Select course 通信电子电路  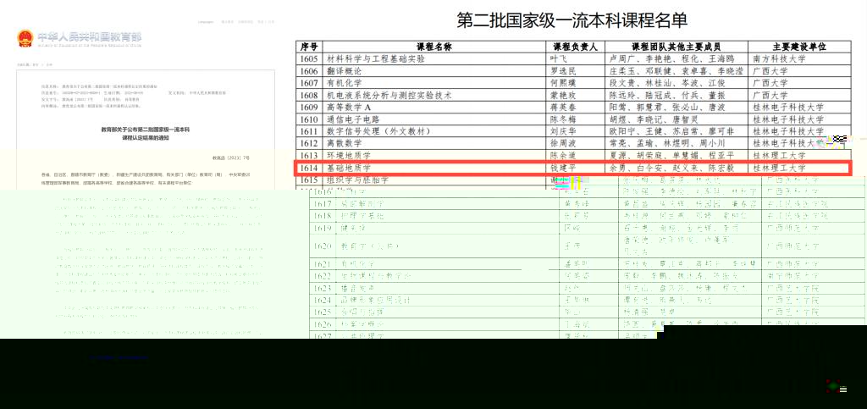coord(354,119)
